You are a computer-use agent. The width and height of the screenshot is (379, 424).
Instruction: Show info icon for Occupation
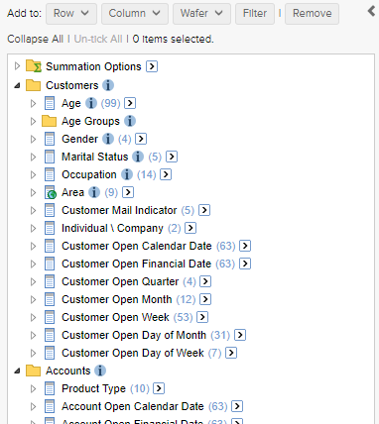pyautogui.click(x=127, y=174)
